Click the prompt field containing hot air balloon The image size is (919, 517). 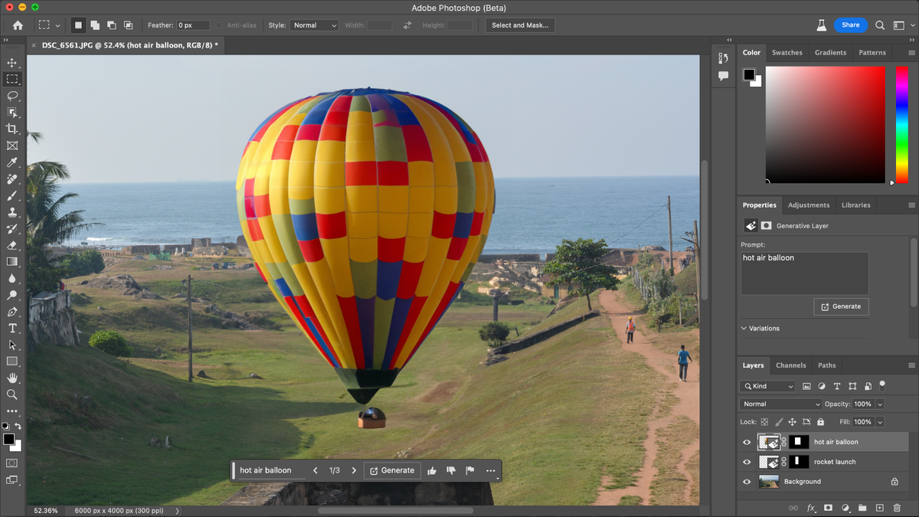click(803, 272)
